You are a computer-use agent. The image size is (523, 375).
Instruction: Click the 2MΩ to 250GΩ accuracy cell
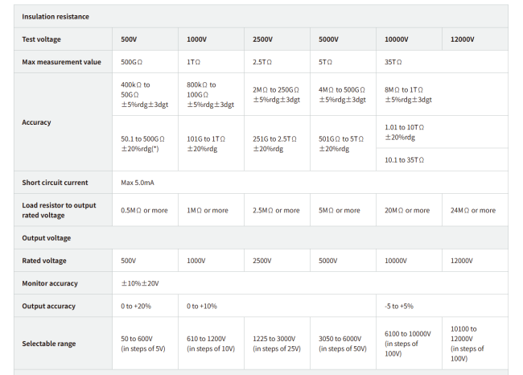point(277,94)
